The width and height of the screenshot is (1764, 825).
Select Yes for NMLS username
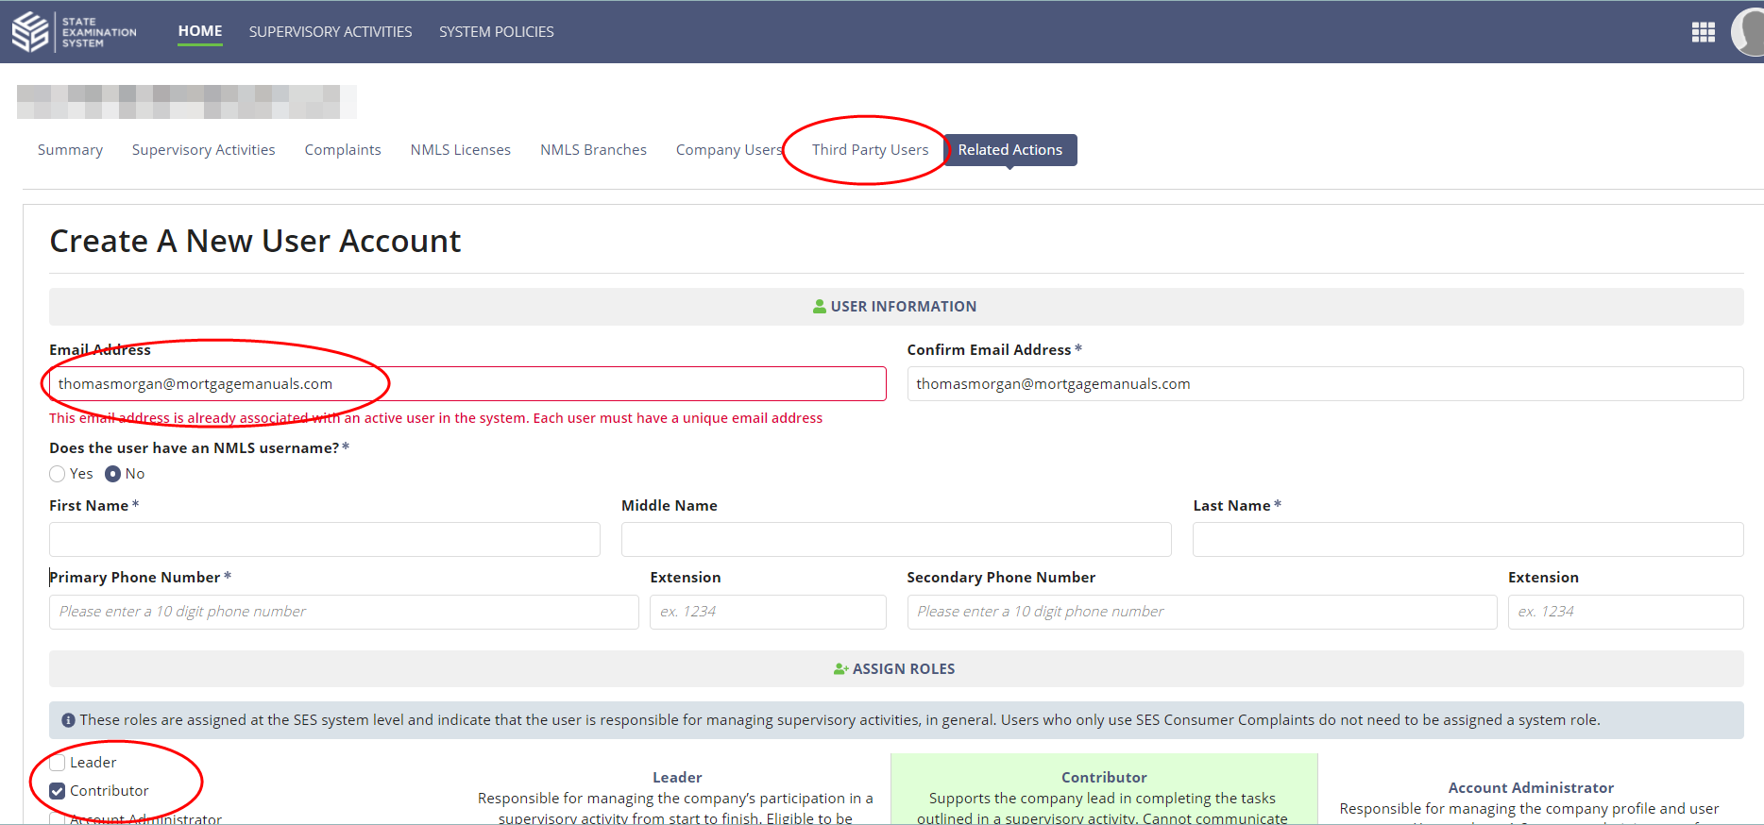pos(58,474)
